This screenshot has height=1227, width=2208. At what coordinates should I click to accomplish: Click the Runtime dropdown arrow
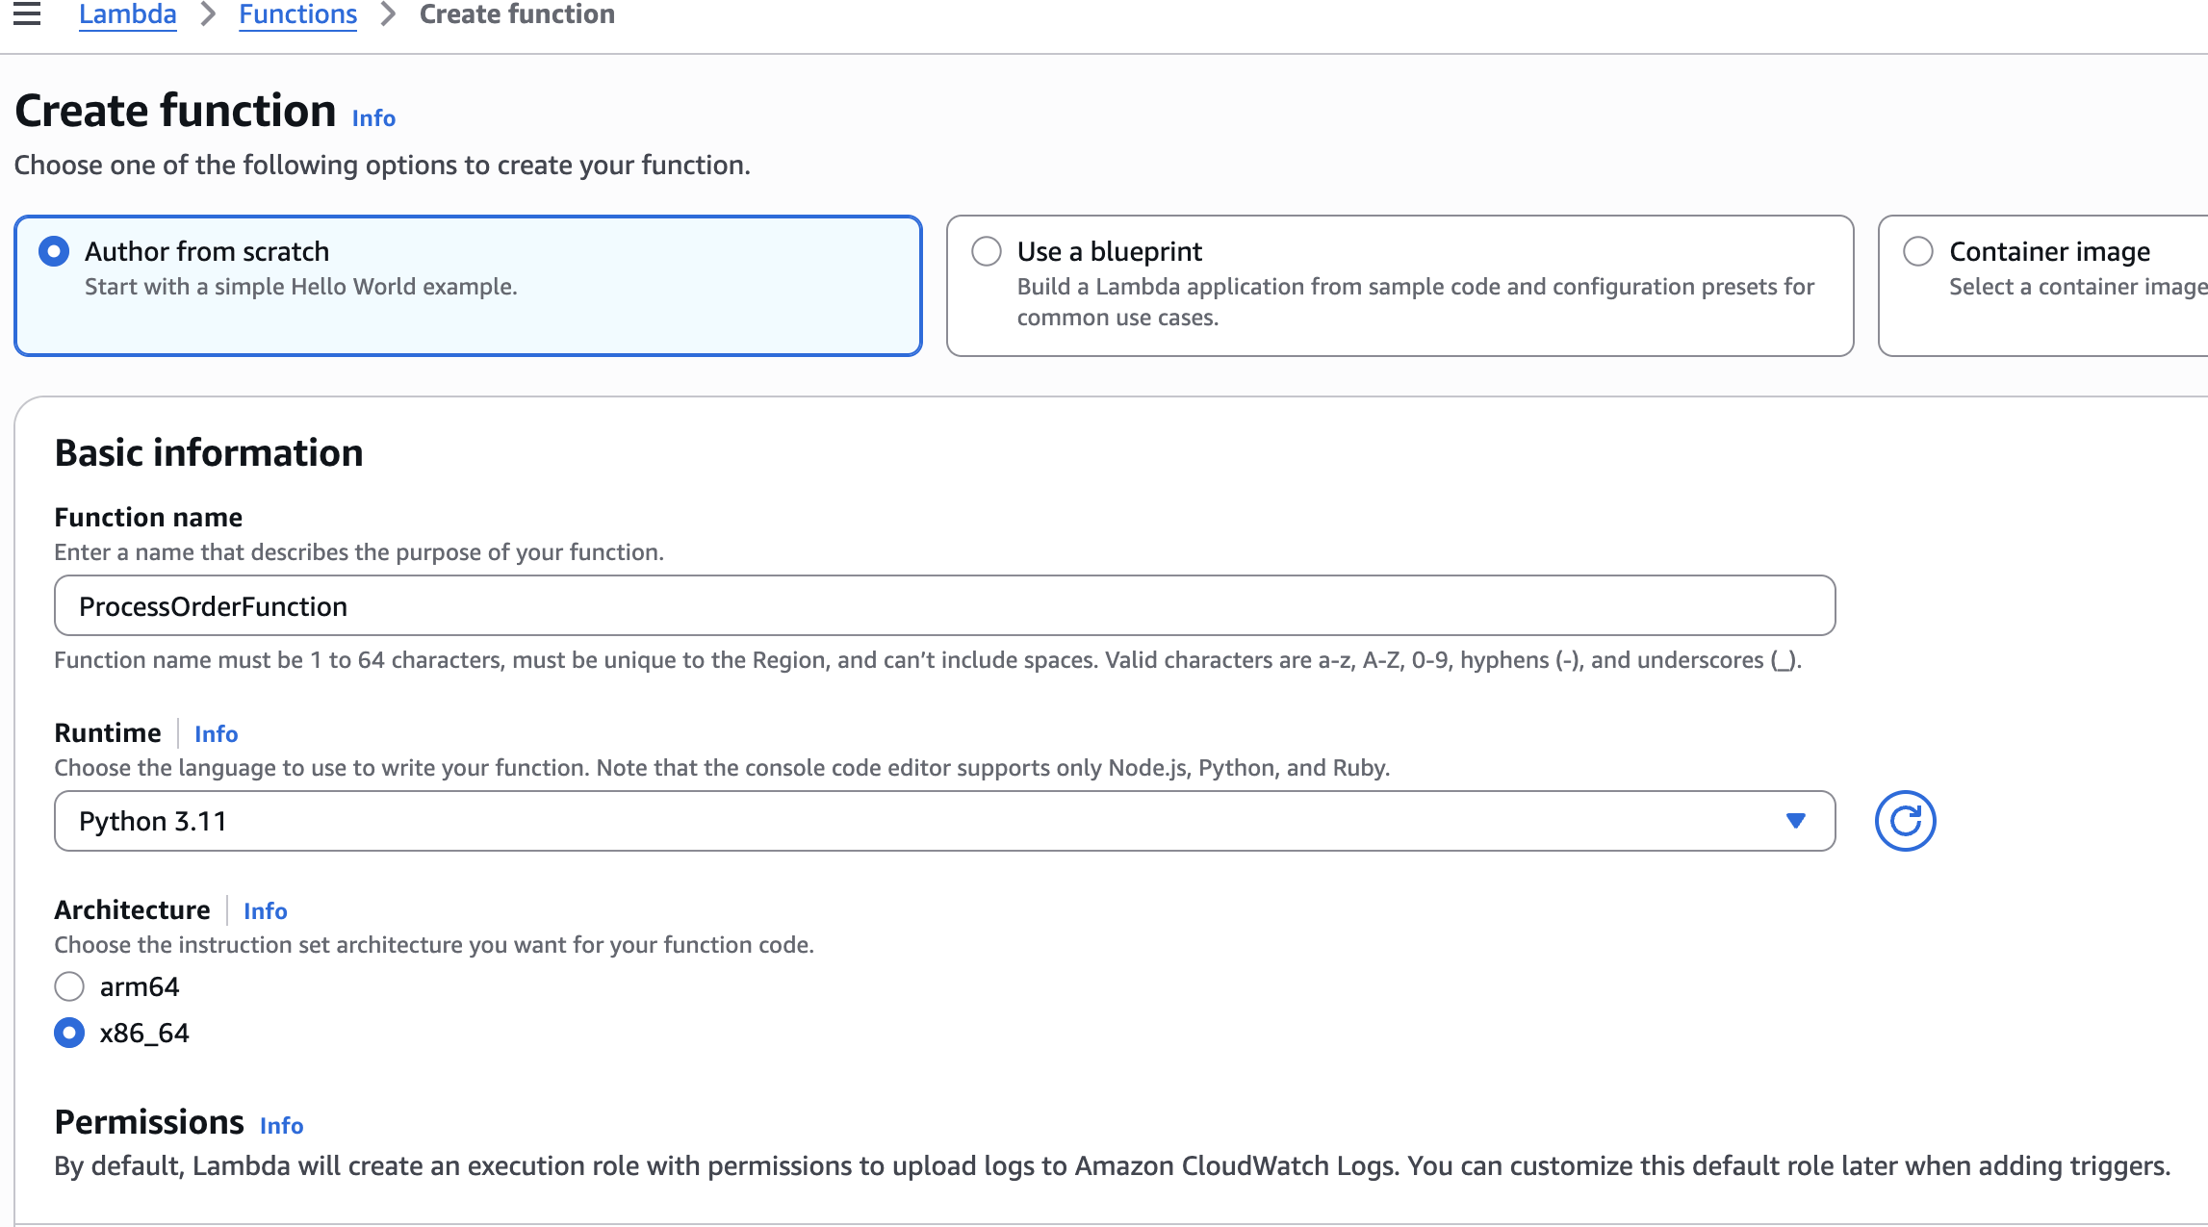pyautogui.click(x=1795, y=821)
